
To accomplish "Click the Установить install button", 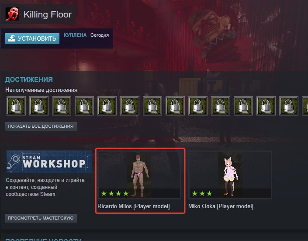I will (x=32, y=38).
